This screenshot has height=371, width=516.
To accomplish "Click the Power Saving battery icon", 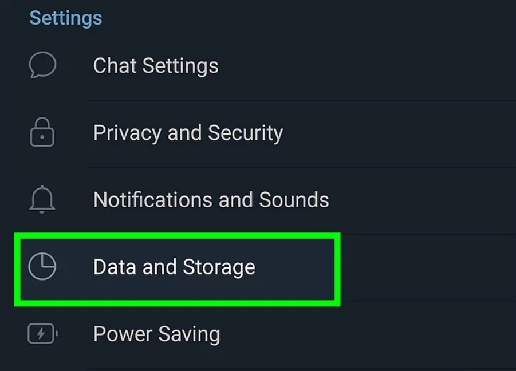I will (x=42, y=334).
